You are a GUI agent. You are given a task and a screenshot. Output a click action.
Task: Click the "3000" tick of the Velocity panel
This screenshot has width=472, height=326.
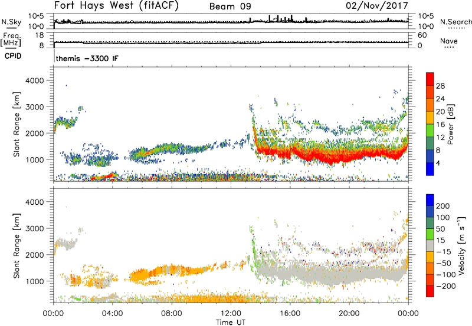(35, 228)
